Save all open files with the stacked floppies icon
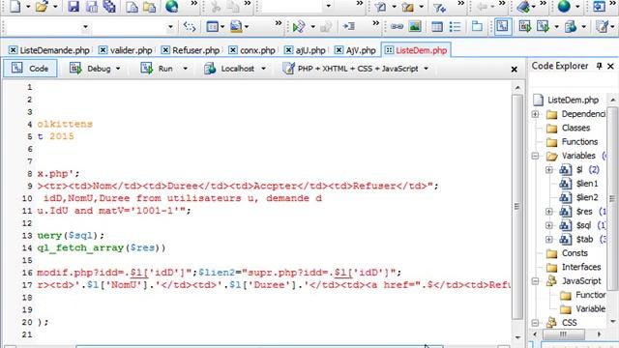 click(x=109, y=7)
